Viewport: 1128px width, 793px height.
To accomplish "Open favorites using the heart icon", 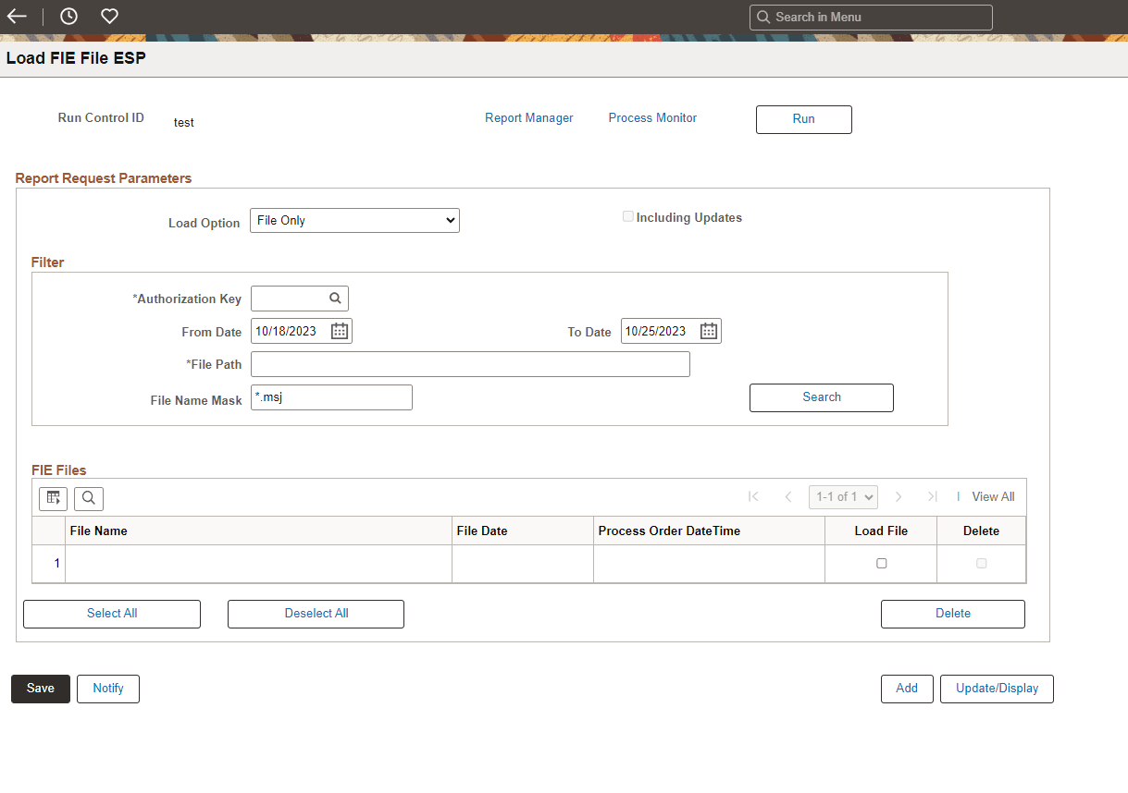I will [108, 16].
